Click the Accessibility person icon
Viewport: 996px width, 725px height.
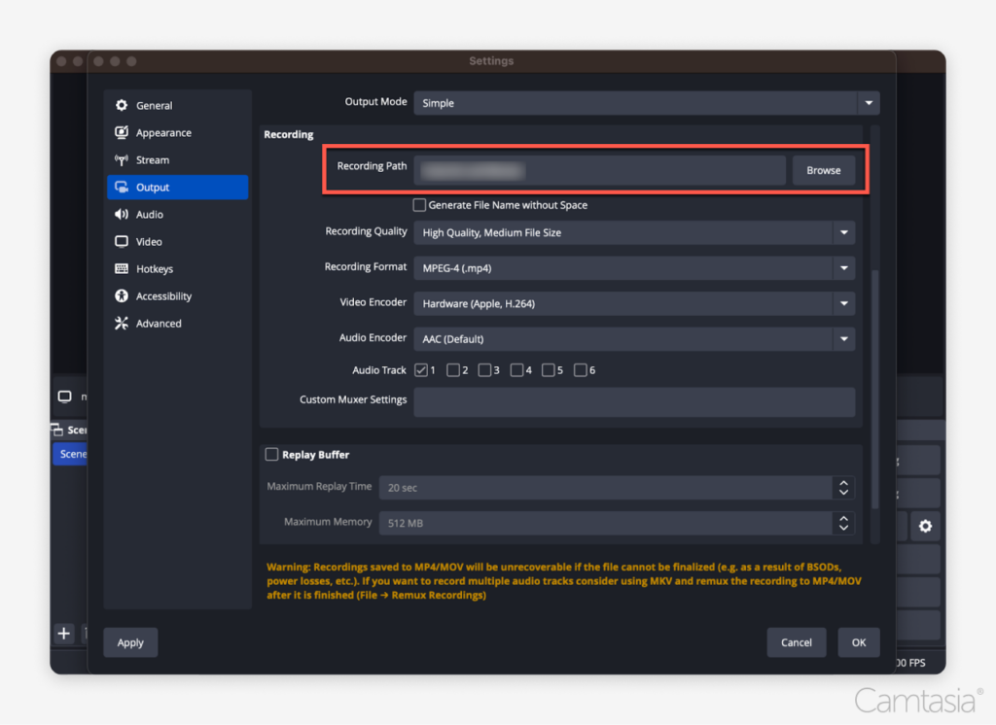pos(122,295)
